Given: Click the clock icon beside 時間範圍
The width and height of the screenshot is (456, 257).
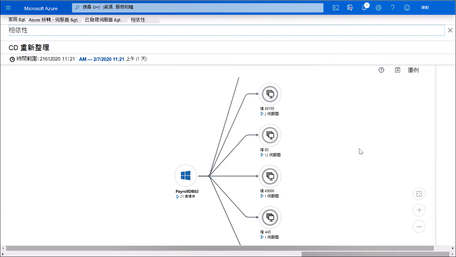Looking at the screenshot, I should point(12,59).
